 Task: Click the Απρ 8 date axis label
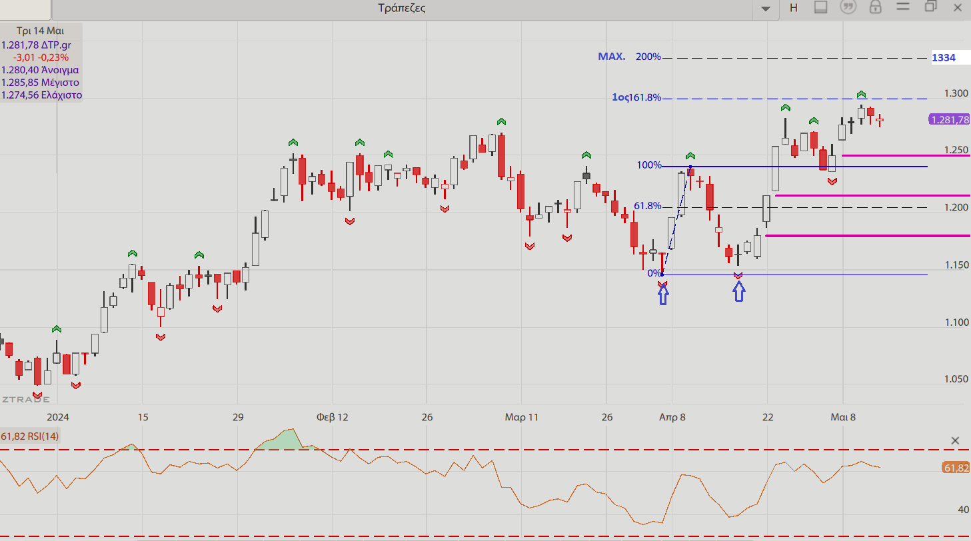pyautogui.click(x=672, y=418)
